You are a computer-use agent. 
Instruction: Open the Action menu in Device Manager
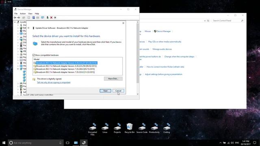(x=23, y=13)
